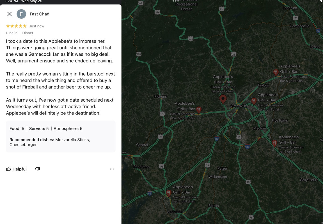Screen dimensions: 323x224
Task: Click the Greenville city label on the map
Action: (x=239, y=106)
